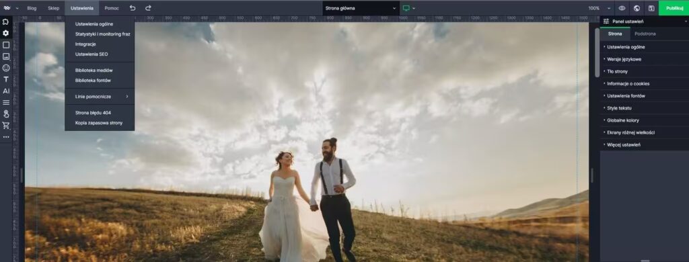Close the open Ustawienia menu in top bar
This screenshot has height=262, width=689.
pyautogui.click(x=81, y=8)
